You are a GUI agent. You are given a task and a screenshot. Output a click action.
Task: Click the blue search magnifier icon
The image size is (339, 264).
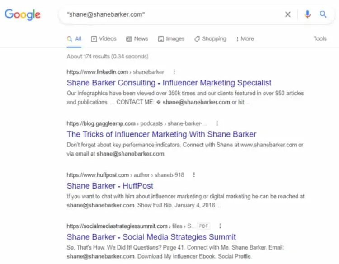pyautogui.click(x=323, y=14)
